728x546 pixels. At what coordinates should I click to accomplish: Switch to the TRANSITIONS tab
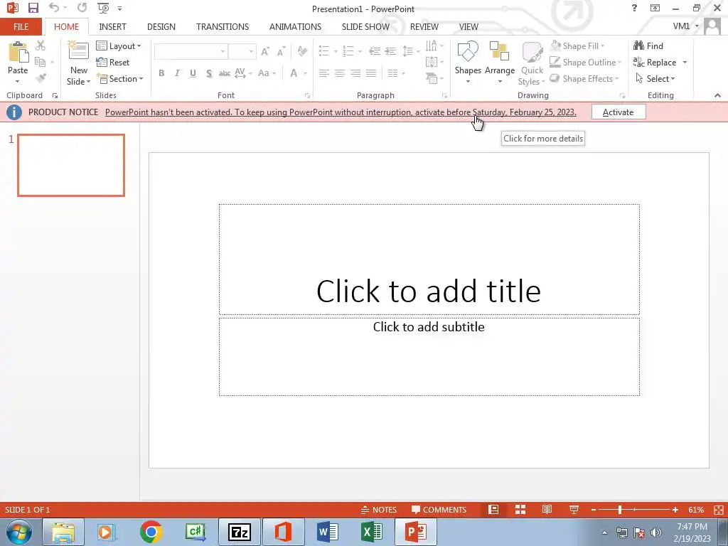tap(223, 26)
